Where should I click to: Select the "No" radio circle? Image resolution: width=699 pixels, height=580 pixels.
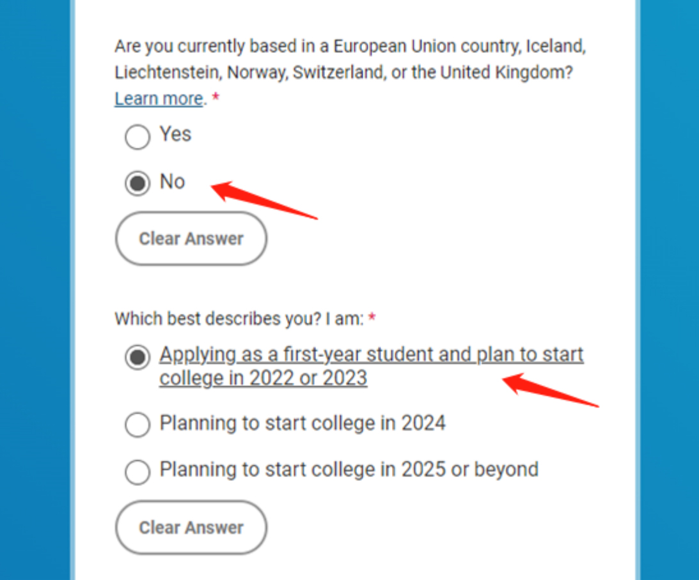point(137,183)
